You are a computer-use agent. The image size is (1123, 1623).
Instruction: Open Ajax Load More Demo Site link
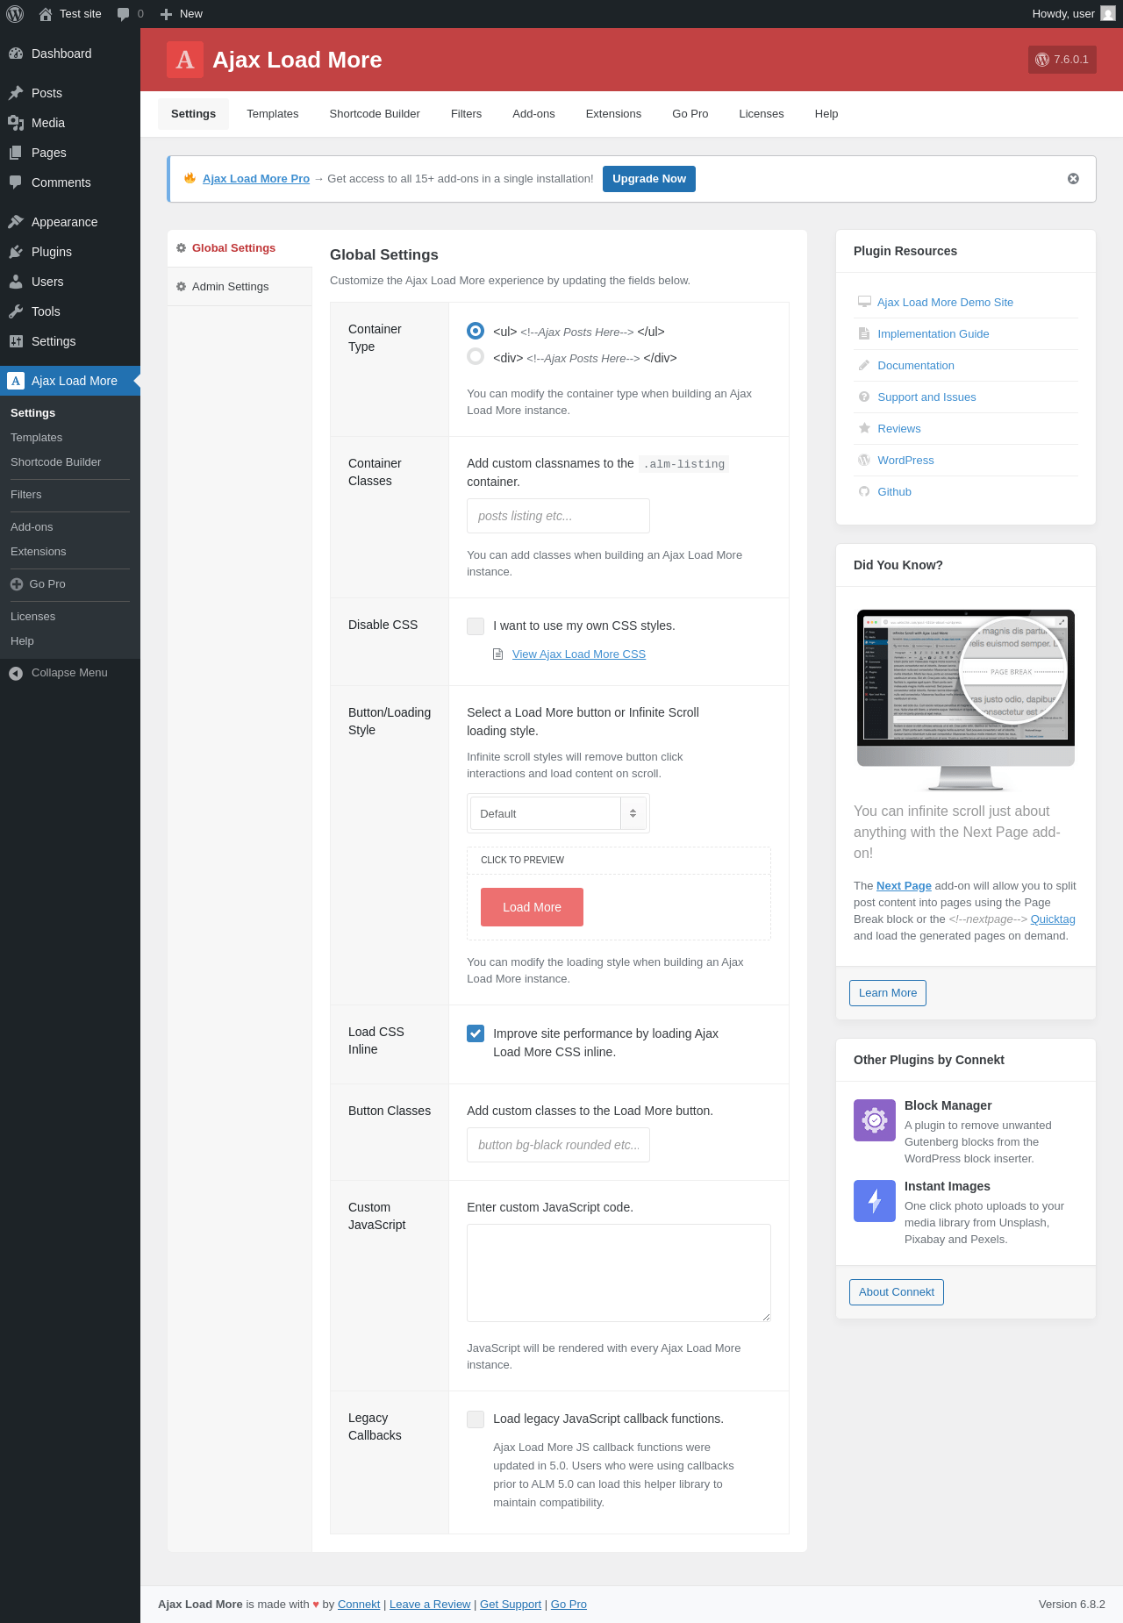click(x=945, y=303)
